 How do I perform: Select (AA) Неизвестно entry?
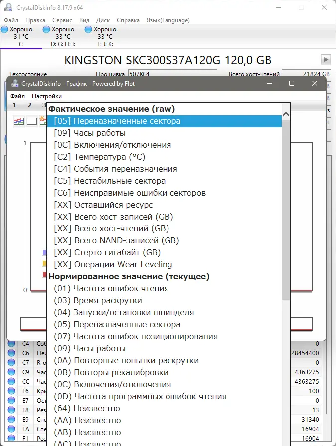click(x=165, y=421)
